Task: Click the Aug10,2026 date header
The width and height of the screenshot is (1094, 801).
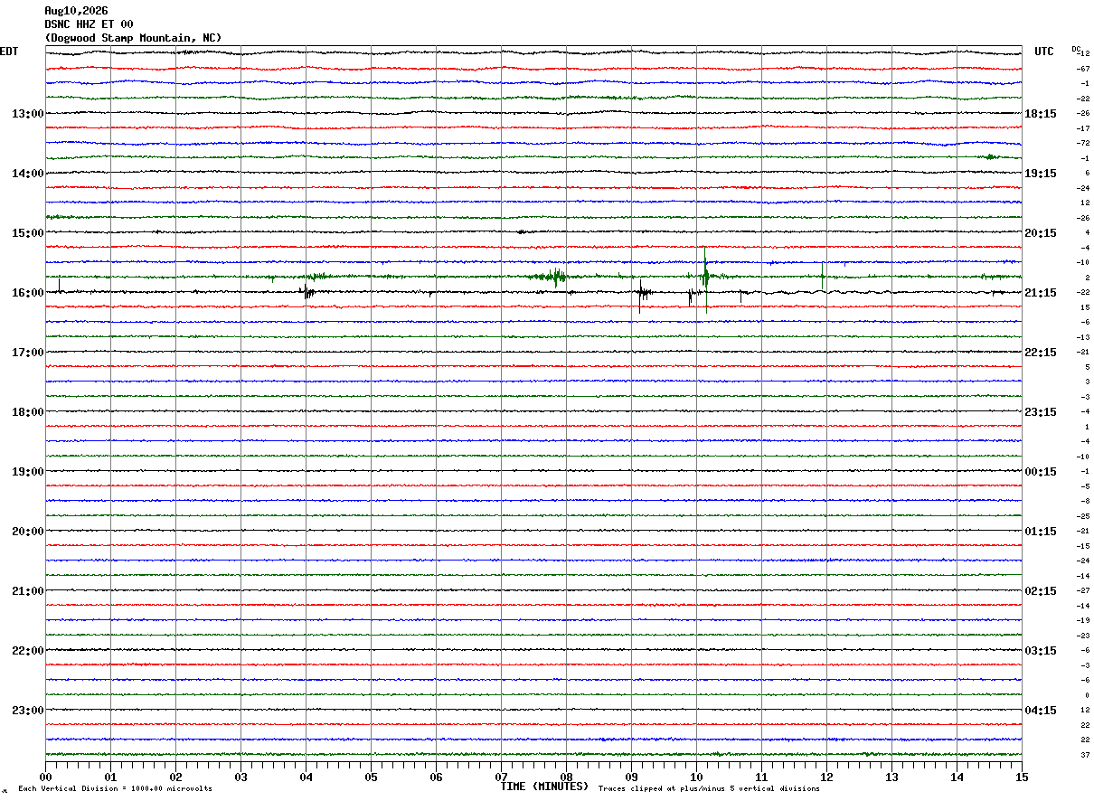Action: point(76,11)
